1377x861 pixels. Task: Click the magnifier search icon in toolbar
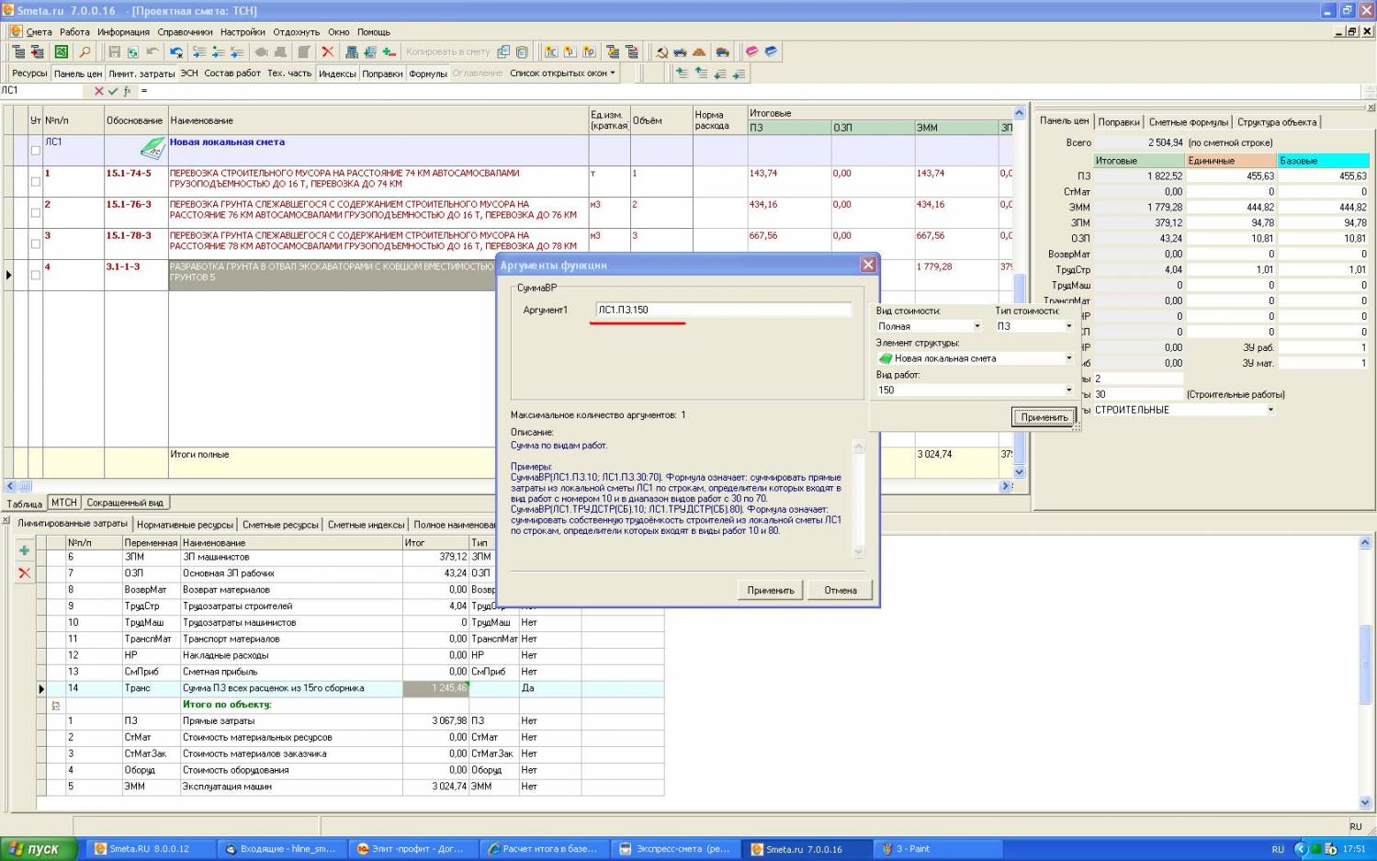point(85,52)
